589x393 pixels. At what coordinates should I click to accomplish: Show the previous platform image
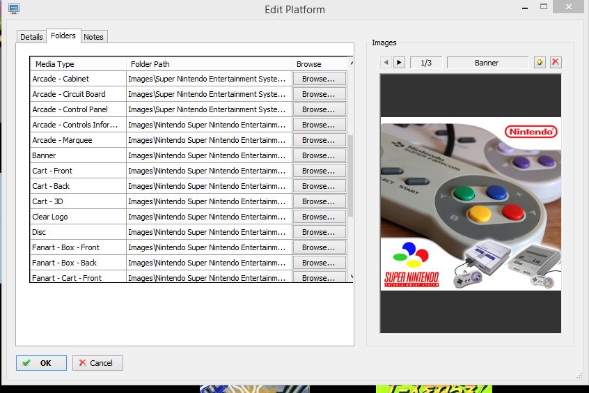point(386,63)
